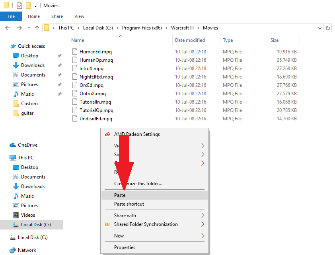Screen dimensions: 335x255
Task: Open the recent locations dropdown arrow
Action: 29,28
